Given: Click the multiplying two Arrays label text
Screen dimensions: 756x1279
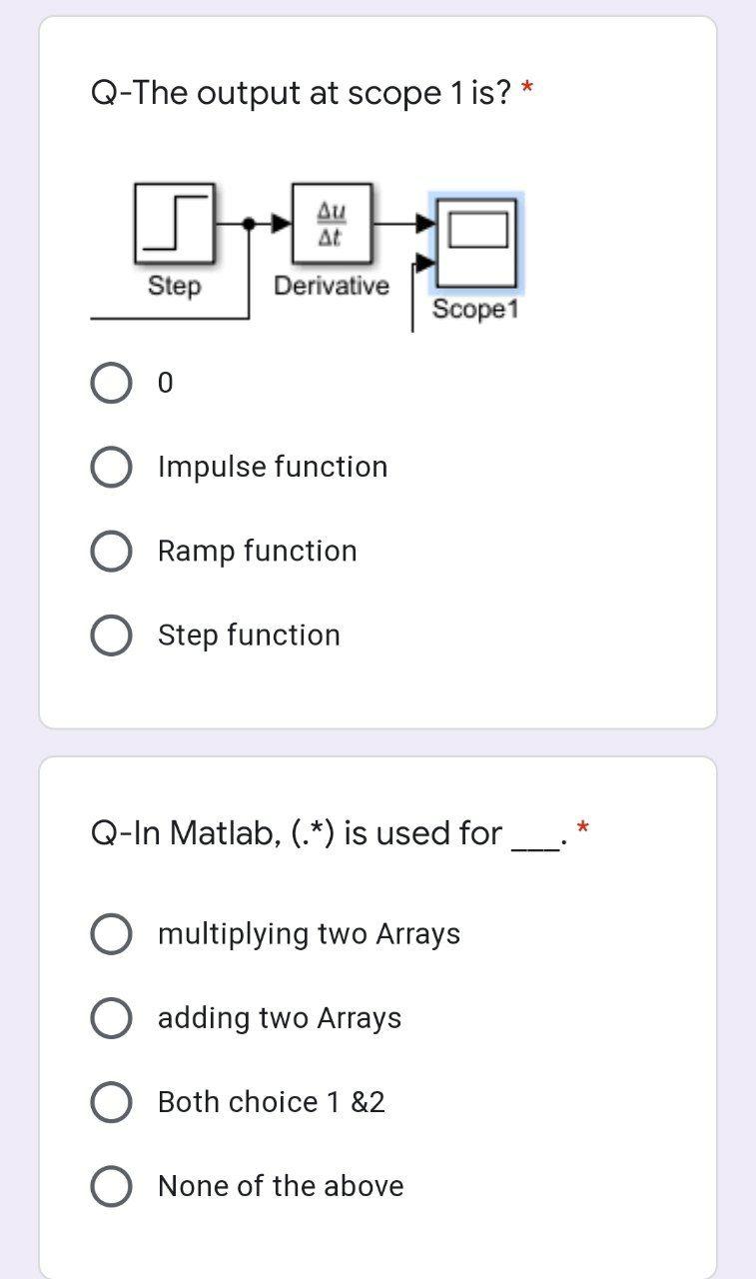Looking at the screenshot, I should (310, 934).
